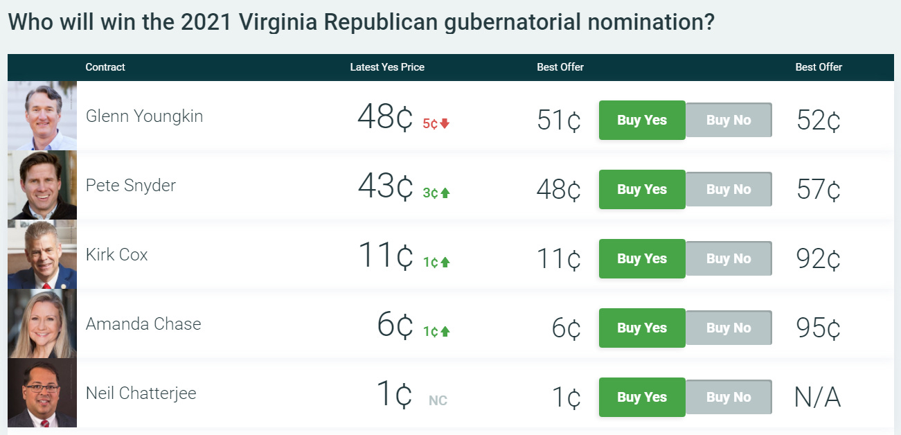
Task: Buy No on Amanda Chase
Action: pyautogui.click(x=729, y=328)
